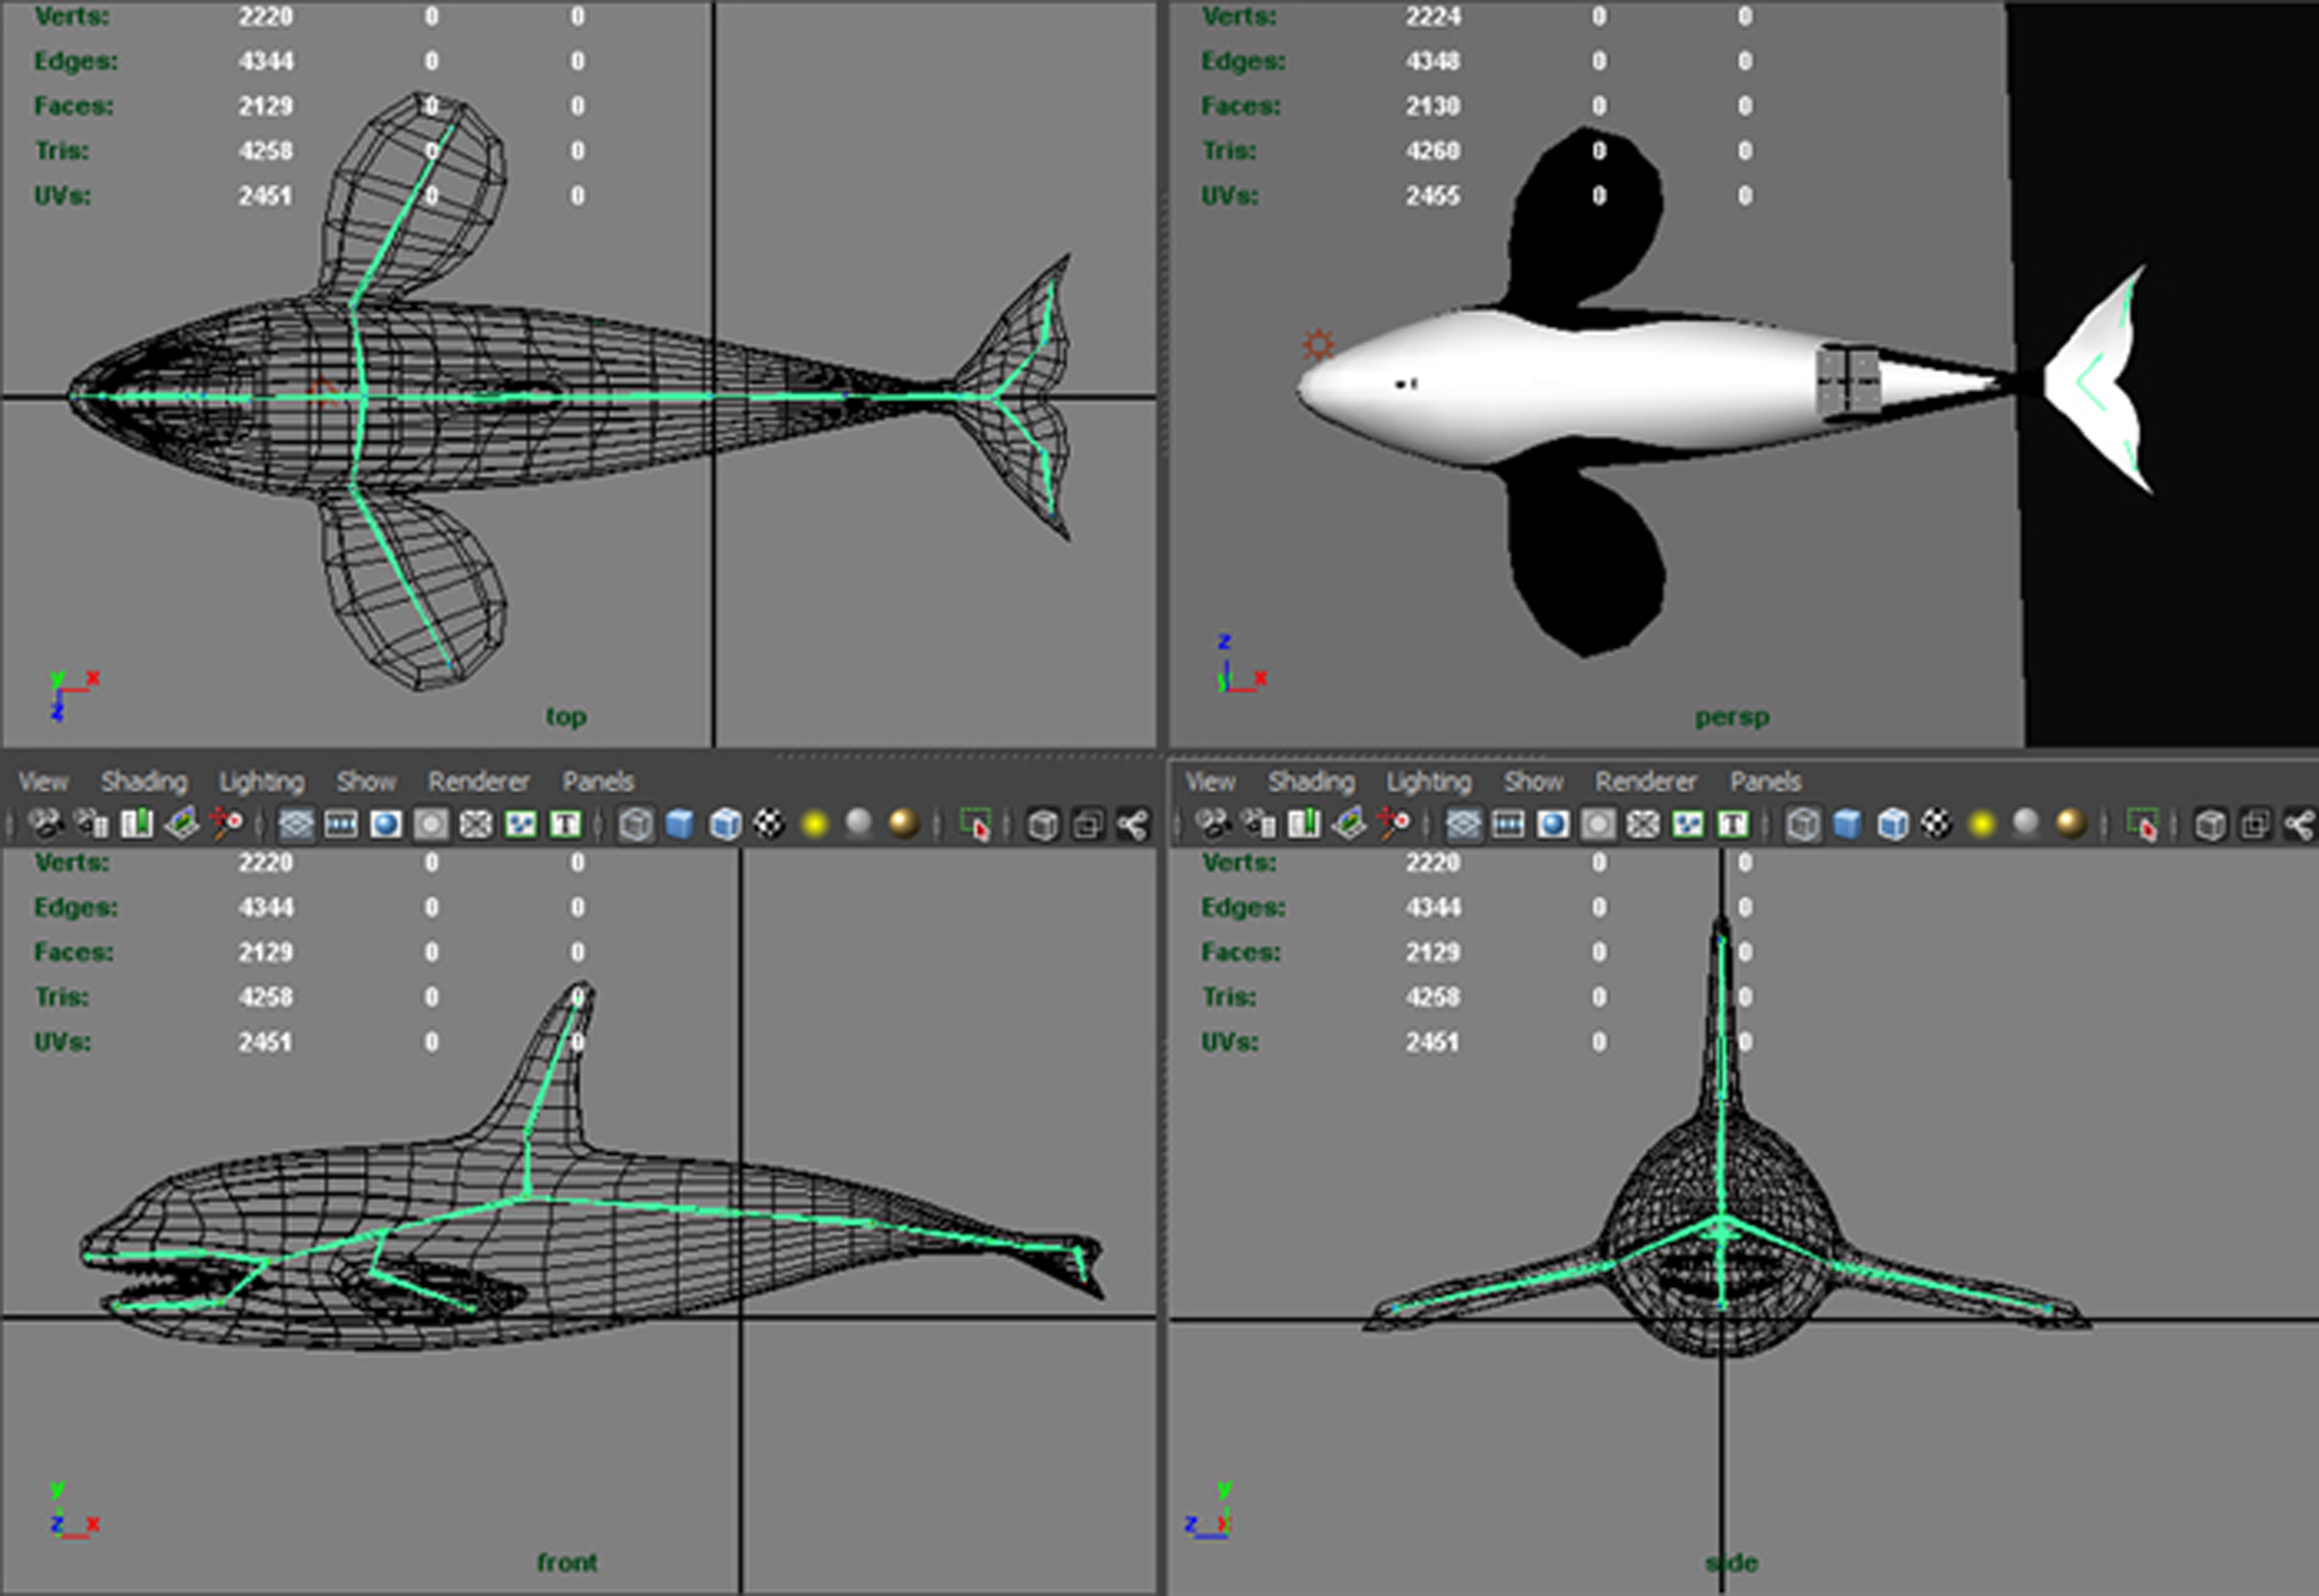
Task: Open View menu in front panel
Action: pyautogui.click(x=43, y=782)
